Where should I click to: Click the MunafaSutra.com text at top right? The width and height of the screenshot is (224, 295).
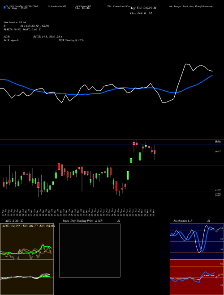coord(204,6)
